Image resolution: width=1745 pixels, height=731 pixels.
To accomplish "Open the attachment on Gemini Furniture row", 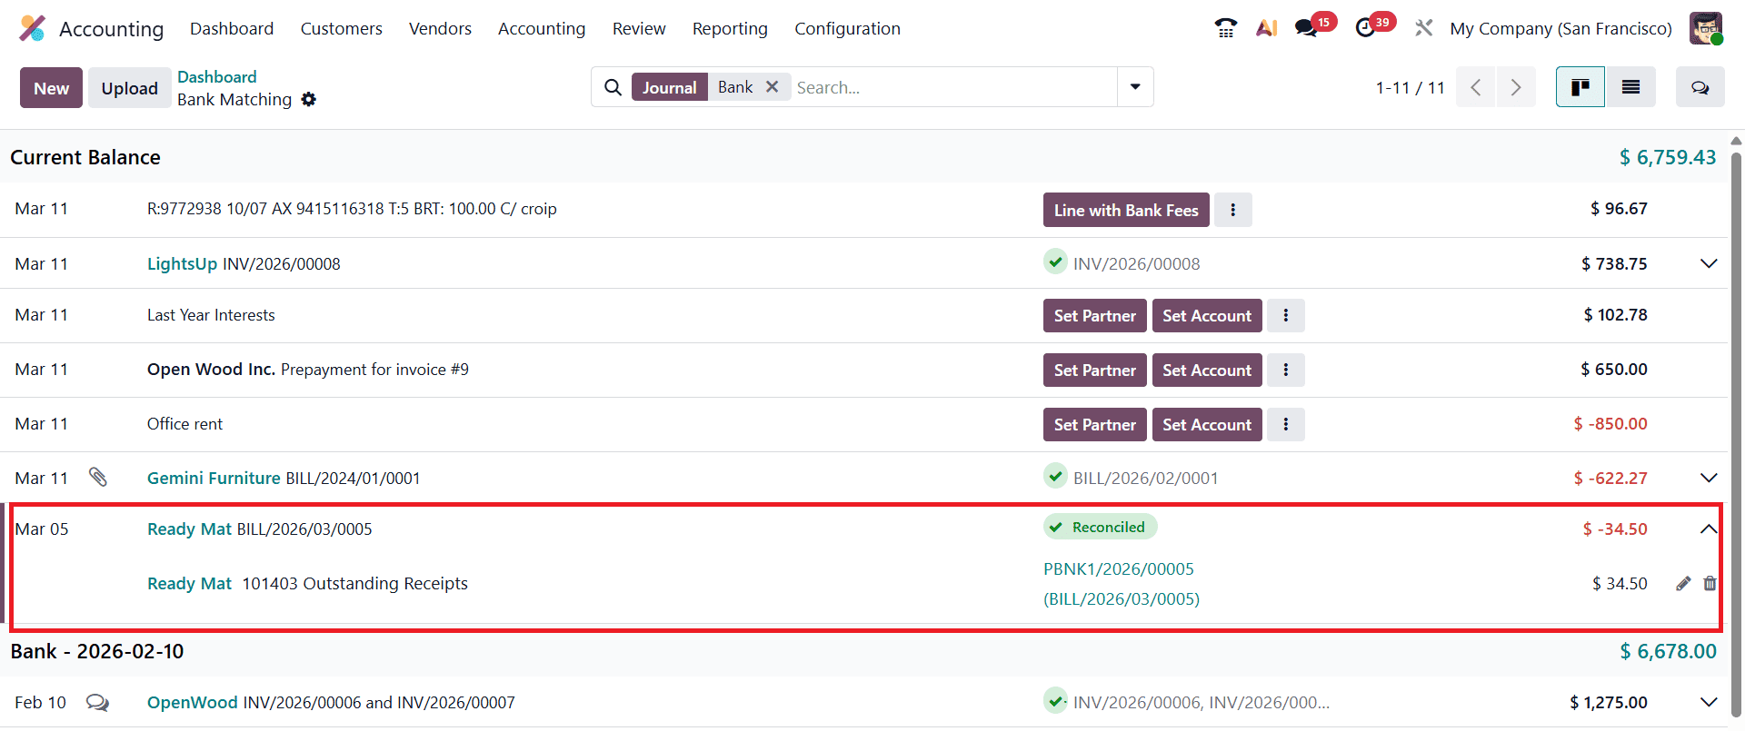I will [x=98, y=477].
